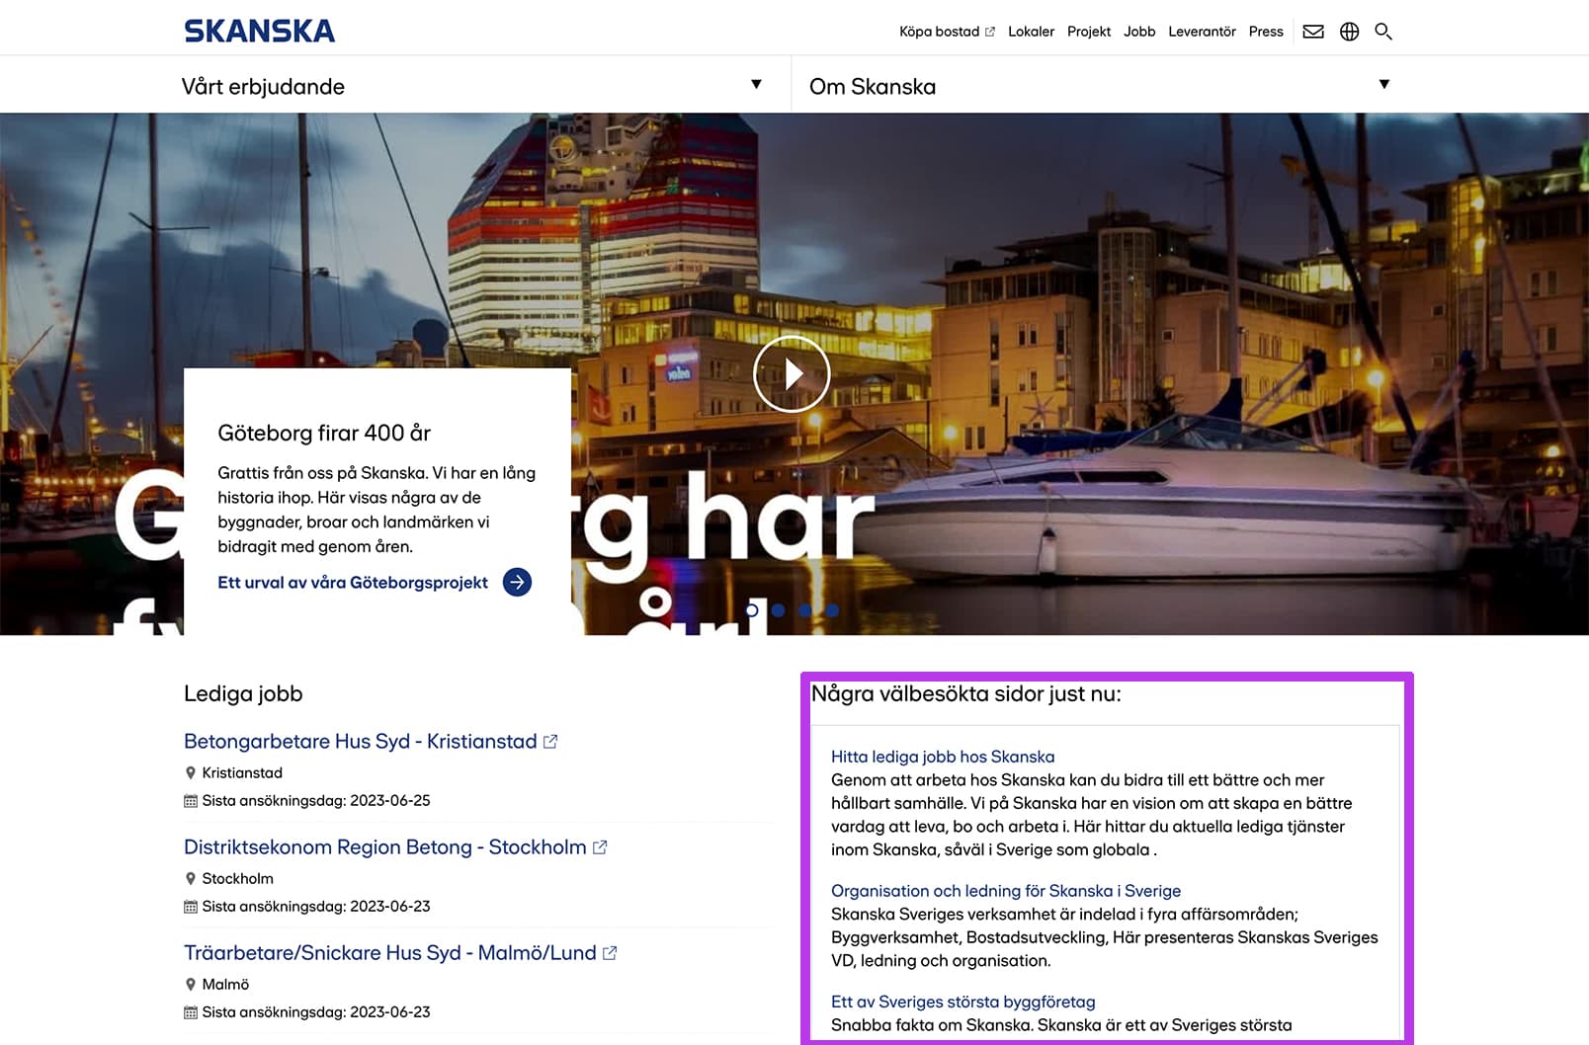This screenshot has height=1045, width=1589.
Task: Open Distriktsekonom Region Betong - Stockholm job
Action: pyautogui.click(x=384, y=846)
